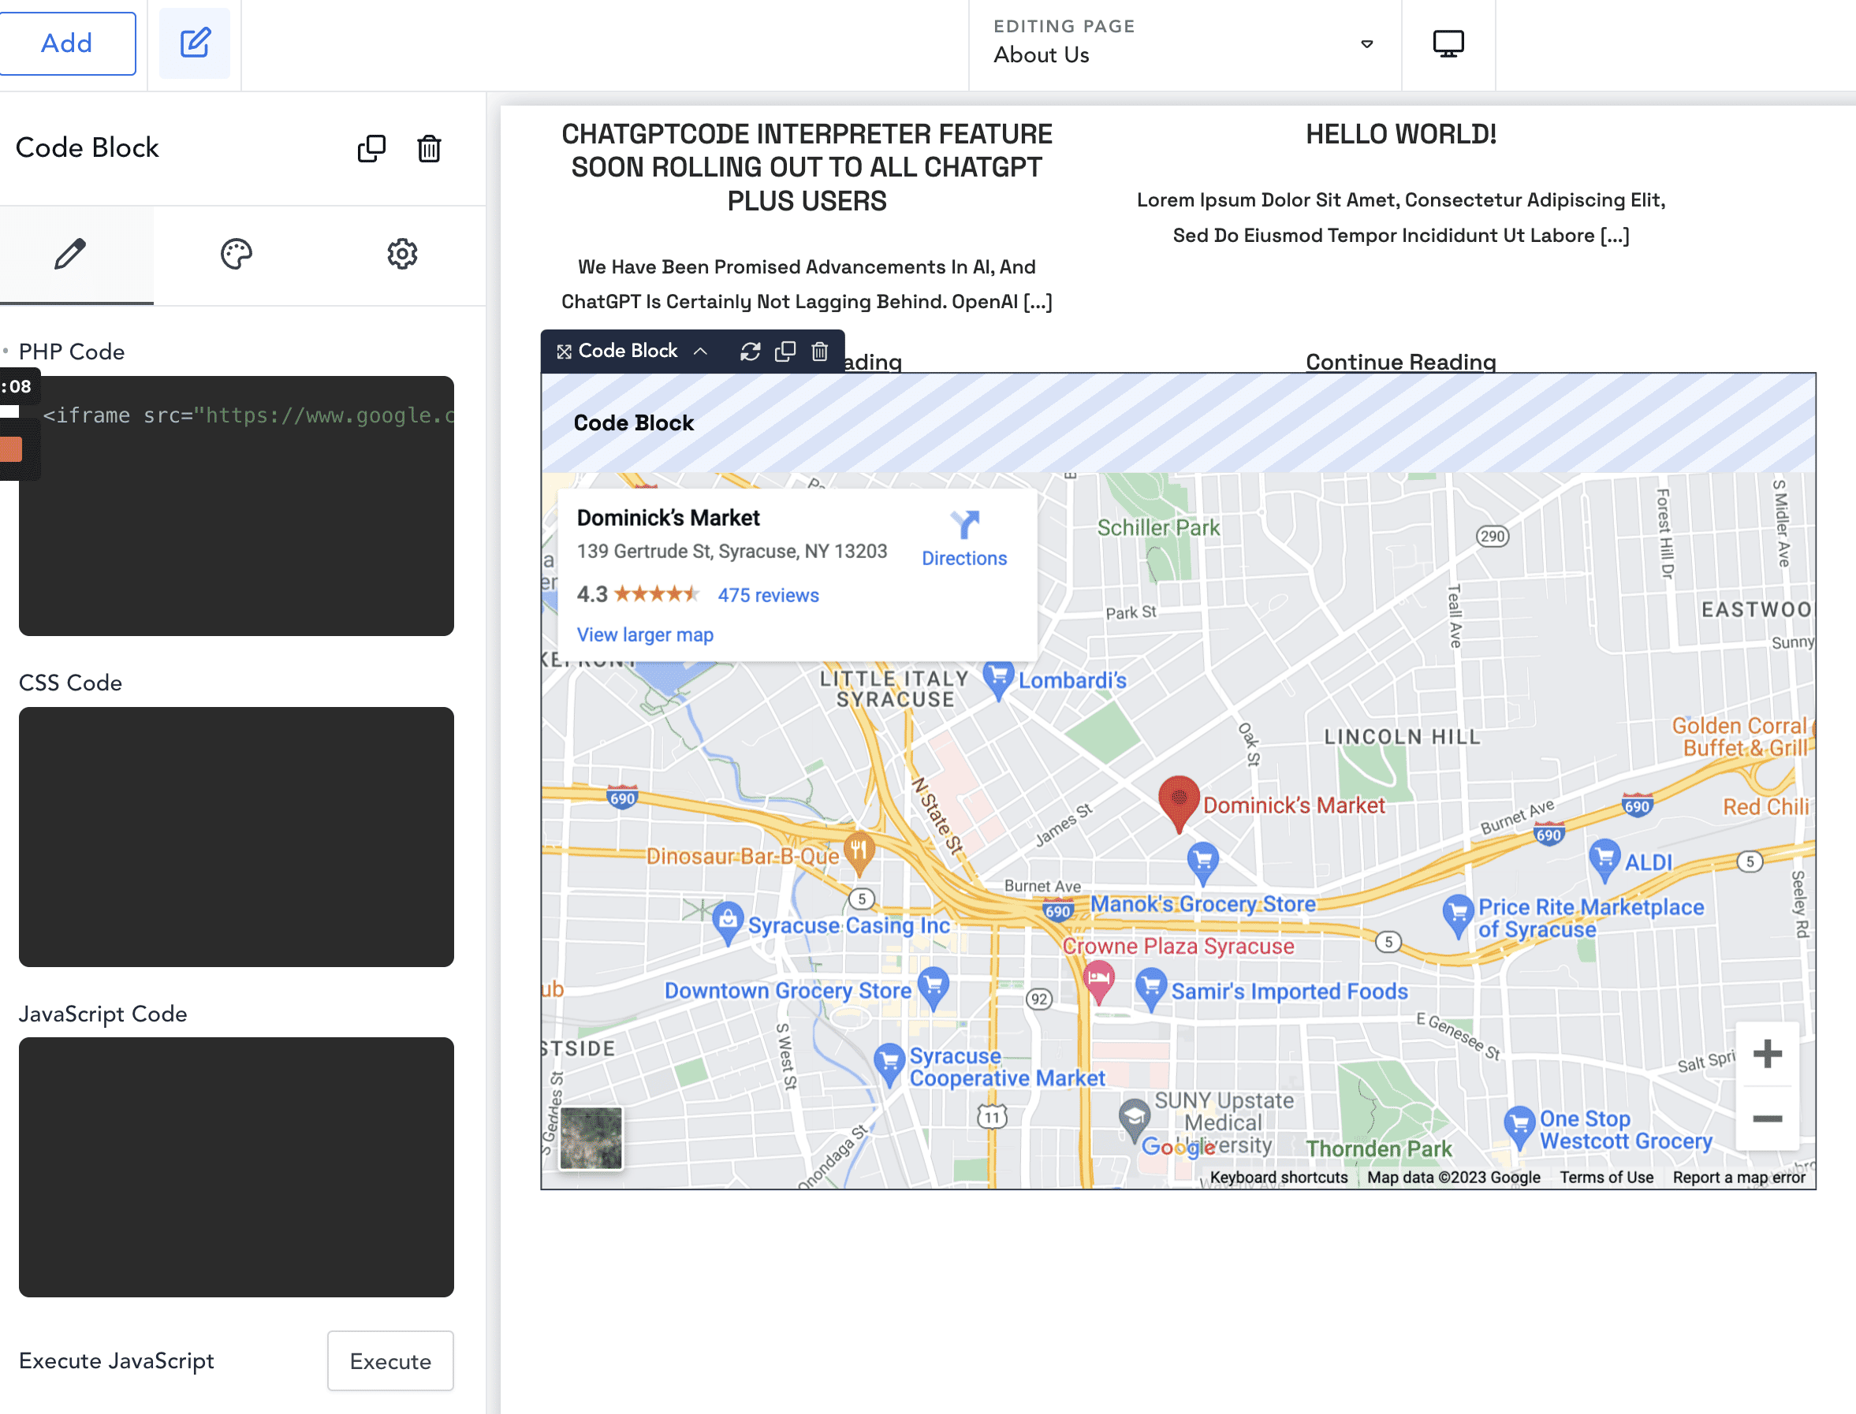Image resolution: width=1856 pixels, height=1414 pixels.
Task: Click the Dinosaur Bar-B-Que restaurant marker
Action: (x=858, y=853)
